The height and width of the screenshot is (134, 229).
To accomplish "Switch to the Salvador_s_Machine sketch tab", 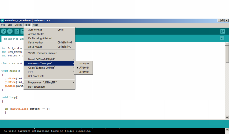I will [x=13, y=39].
